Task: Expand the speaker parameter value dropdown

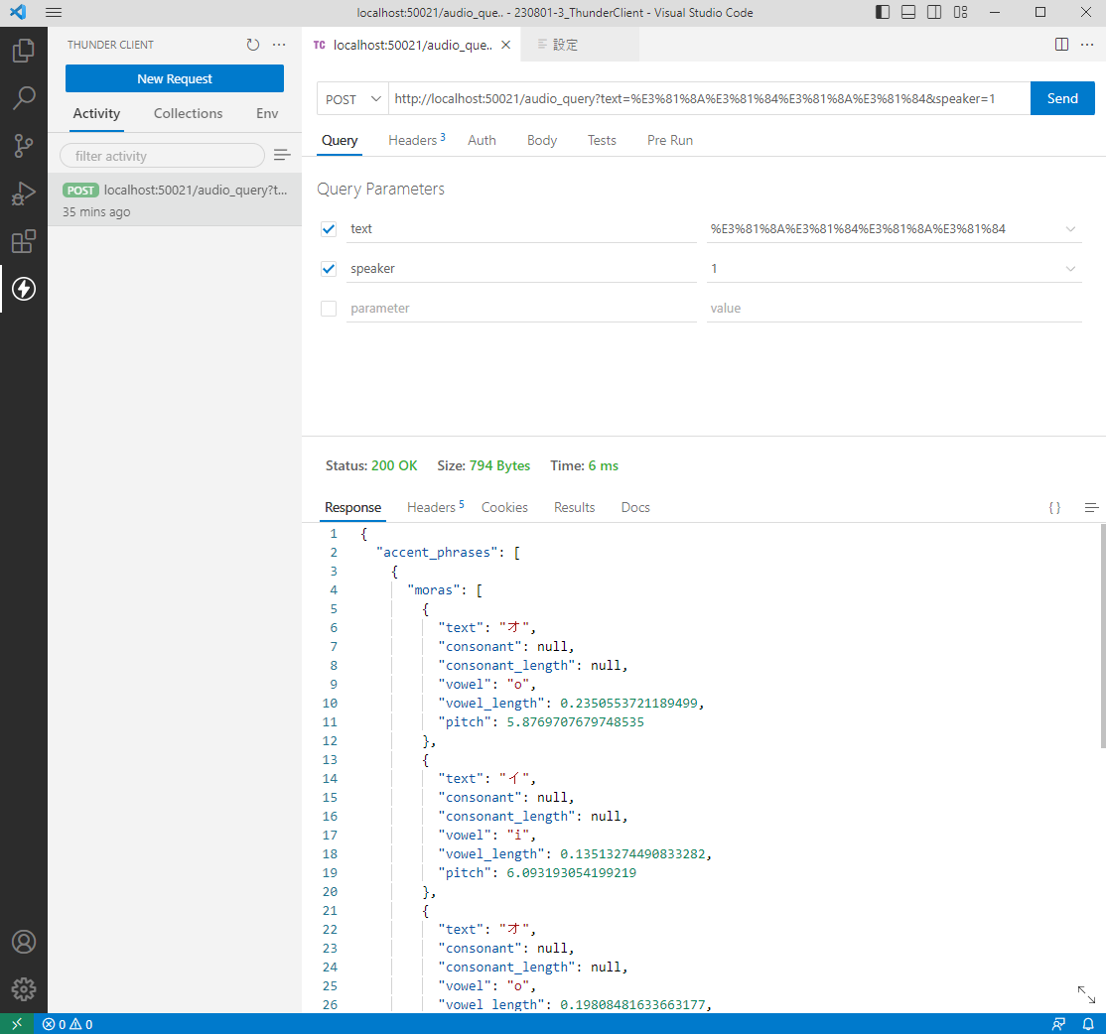Action: click(1070, 269)
